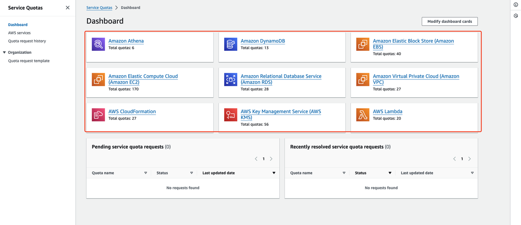Click 'Recently resolved service quota requests' heading
521x225 pixels.
337,147
